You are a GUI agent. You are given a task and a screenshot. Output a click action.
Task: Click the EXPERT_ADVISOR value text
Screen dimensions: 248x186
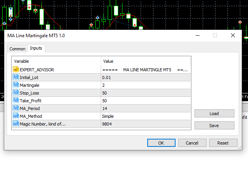pyautogui.click(x=146, y=70)
